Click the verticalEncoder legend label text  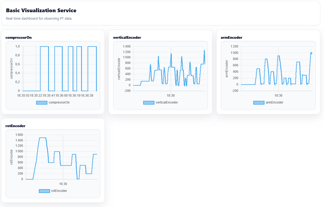167,102
